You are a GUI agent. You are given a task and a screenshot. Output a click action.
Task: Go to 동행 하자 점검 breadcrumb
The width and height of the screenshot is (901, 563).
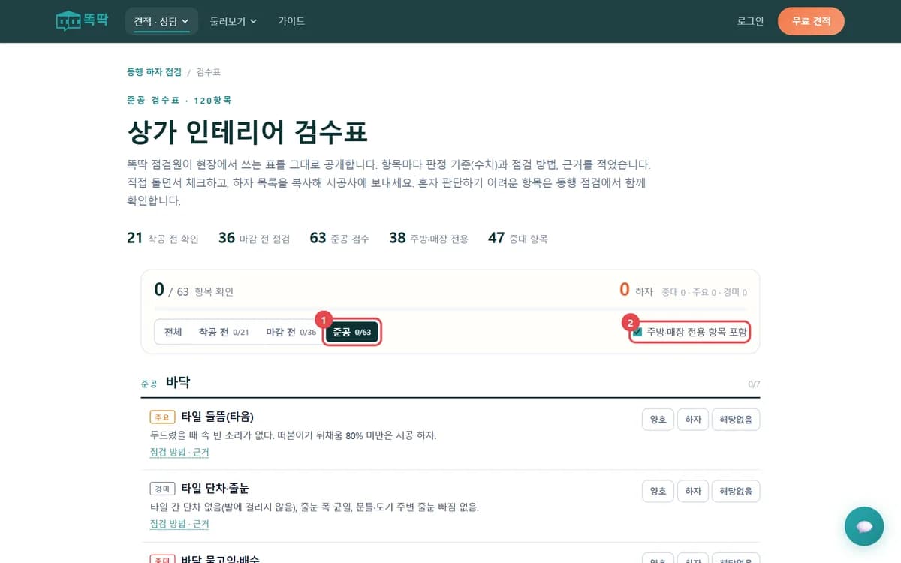[154, 72]
